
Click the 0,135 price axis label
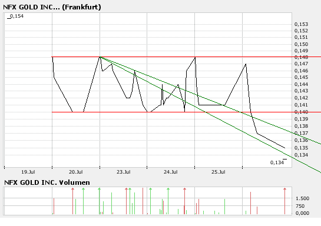[x=301, y=148]
